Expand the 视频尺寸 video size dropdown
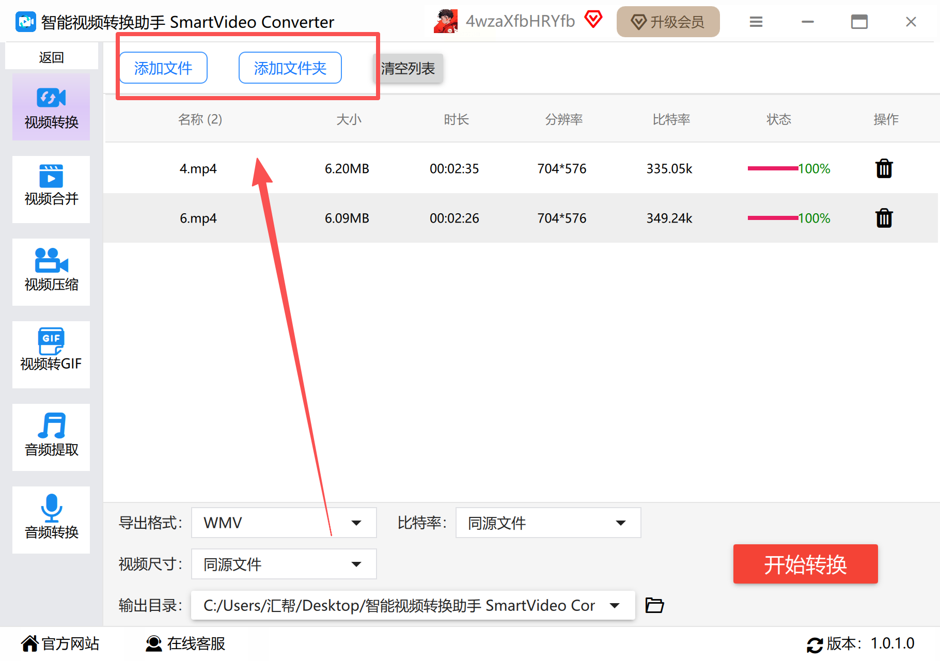940x661 pixels. 284,564
